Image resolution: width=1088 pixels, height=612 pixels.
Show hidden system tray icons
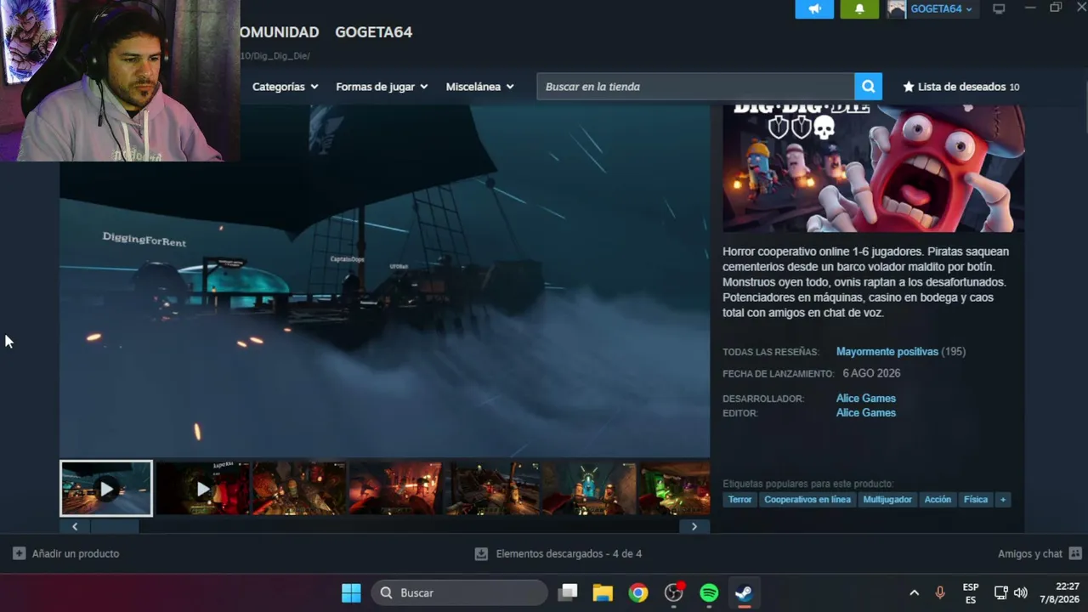914,592
